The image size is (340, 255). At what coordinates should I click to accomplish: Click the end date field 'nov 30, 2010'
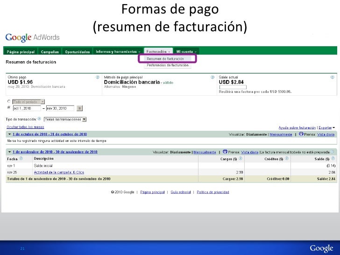[x=60, y=108]
